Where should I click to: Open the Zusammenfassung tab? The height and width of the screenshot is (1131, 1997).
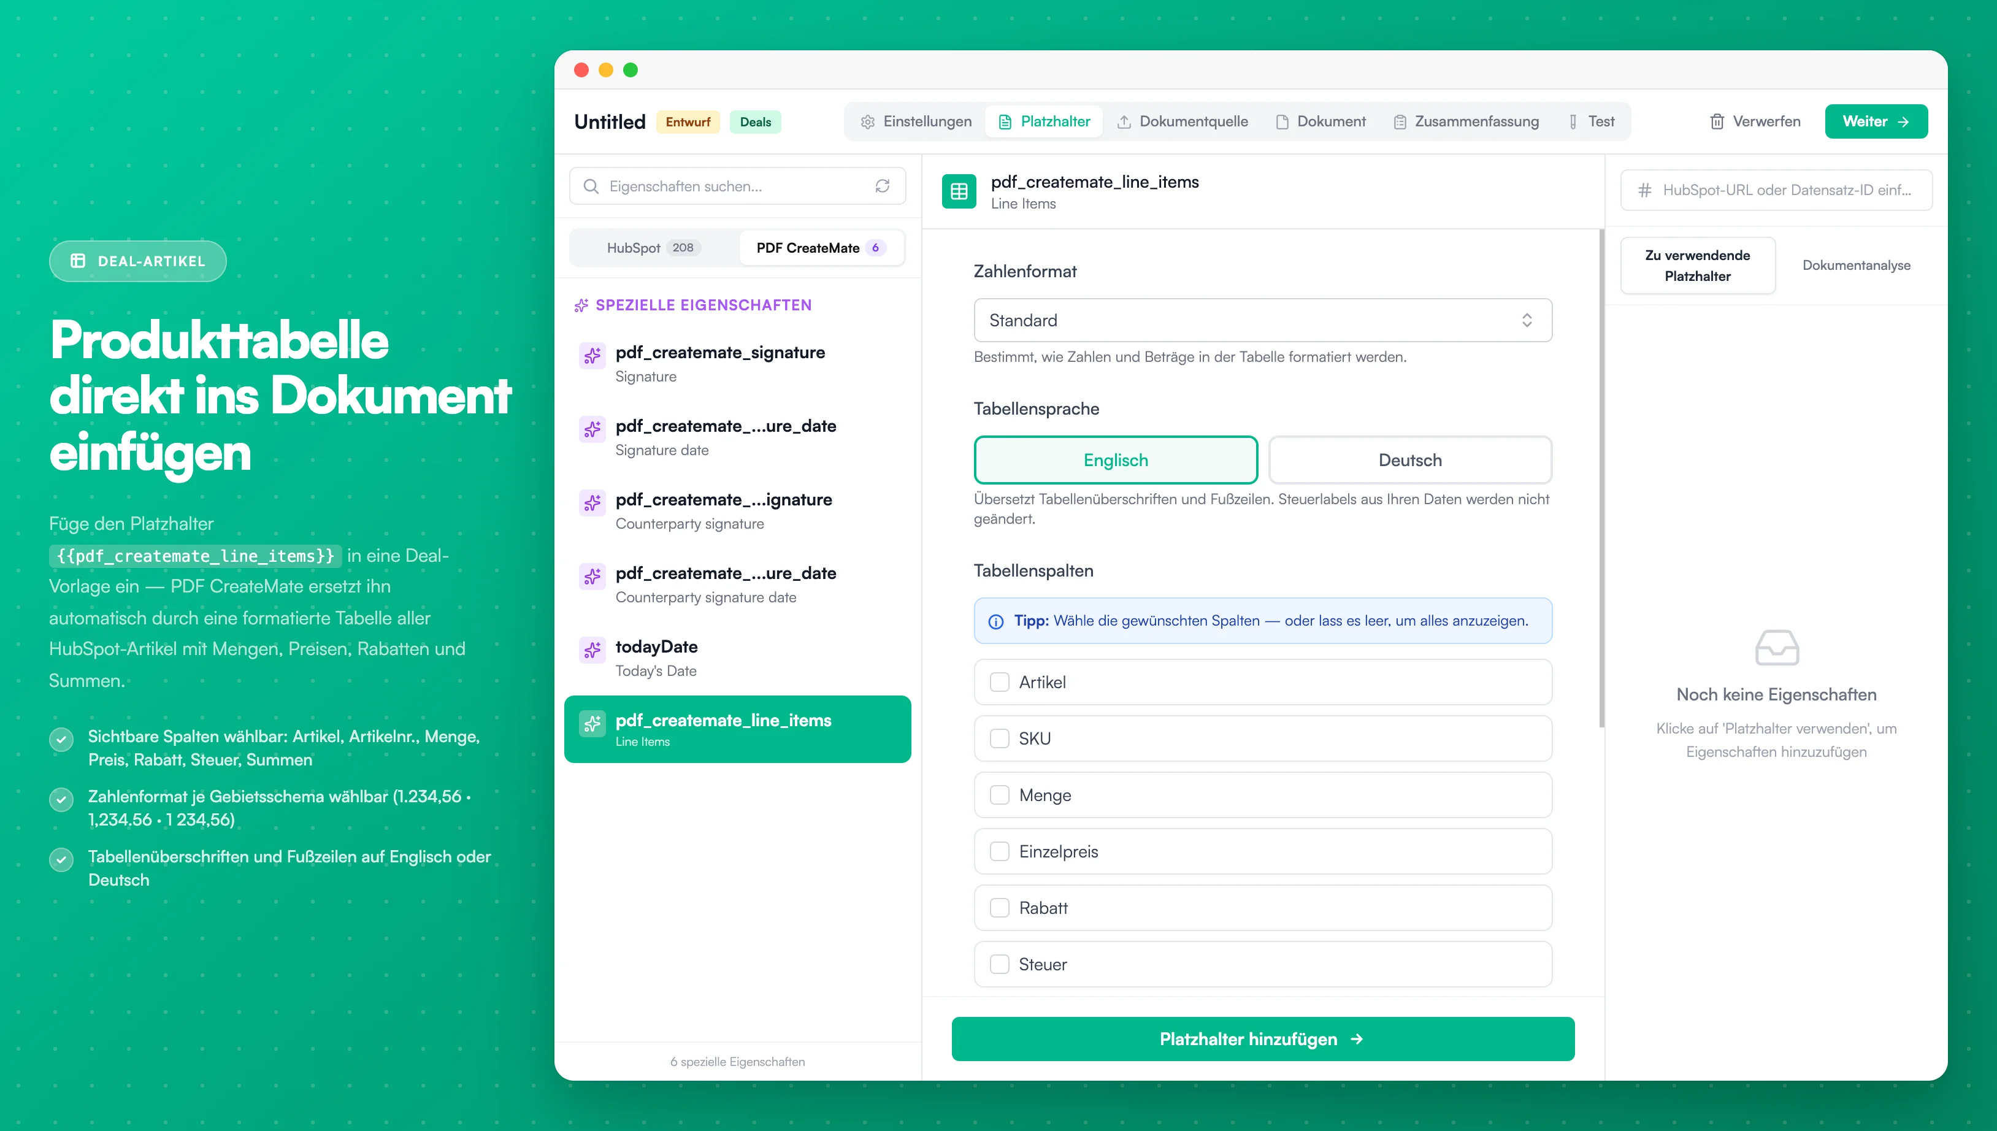(1466, 121)
